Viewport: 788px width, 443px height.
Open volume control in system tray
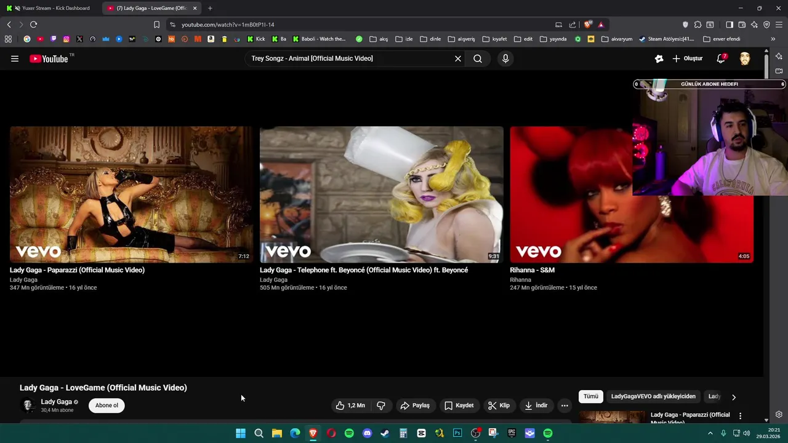747,433
